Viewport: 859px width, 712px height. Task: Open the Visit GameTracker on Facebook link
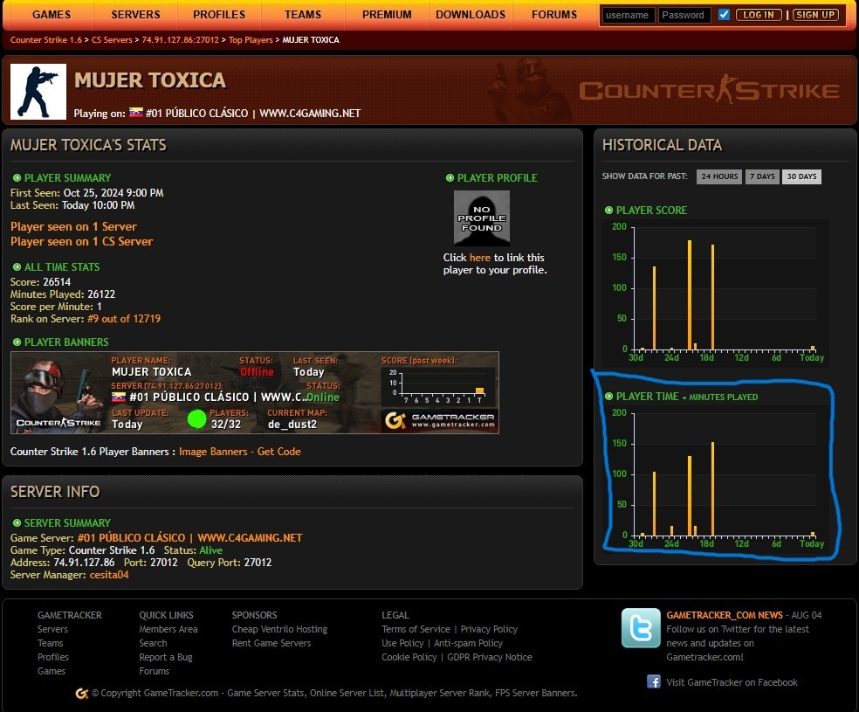tap(732, 683)
